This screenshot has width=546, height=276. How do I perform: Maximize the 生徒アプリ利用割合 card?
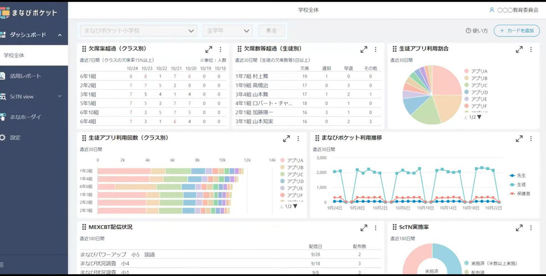pos(519,49)
